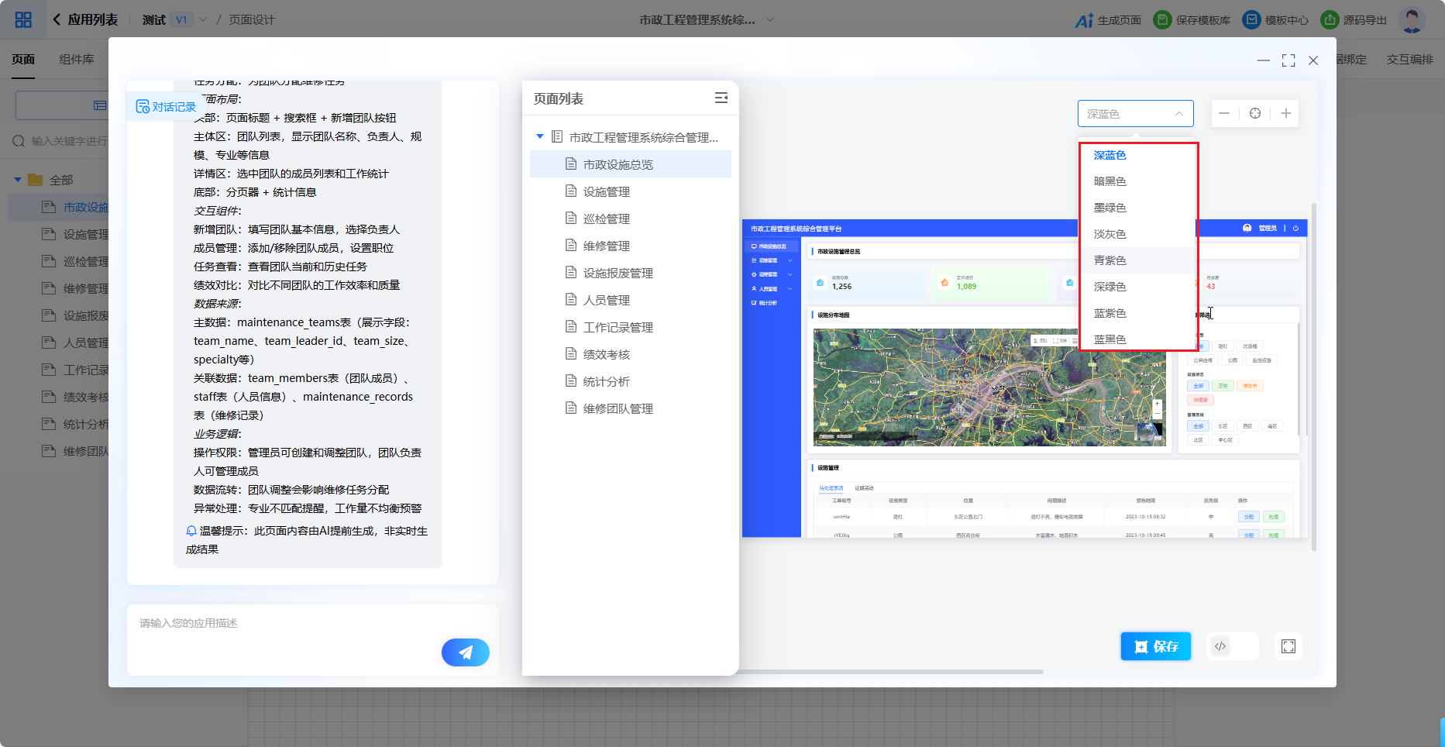Select 蓝紫色 theme option
This screenshot has height=747, width=1445.
pos(1110,313)
